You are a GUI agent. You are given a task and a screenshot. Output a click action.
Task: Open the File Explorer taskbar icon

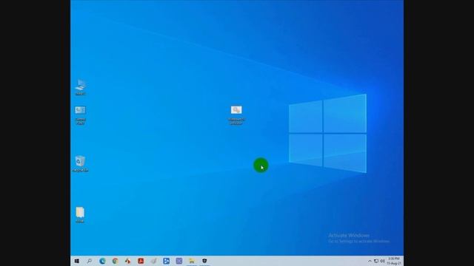point(192,261)
